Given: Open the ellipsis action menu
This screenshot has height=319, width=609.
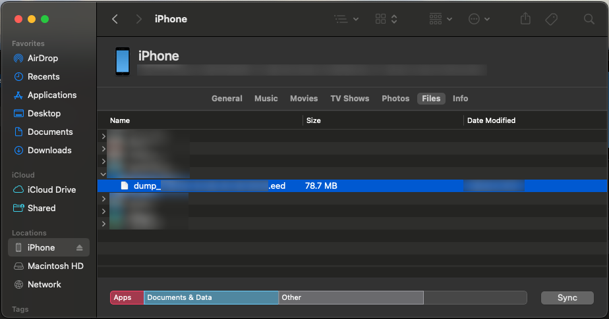Looking at the screenshot, I should click(x=479, y=19).
